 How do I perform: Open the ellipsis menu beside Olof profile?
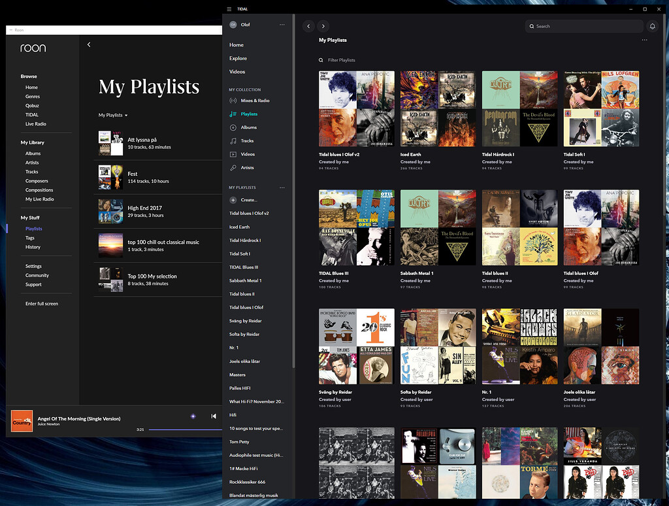coord(282,24)
